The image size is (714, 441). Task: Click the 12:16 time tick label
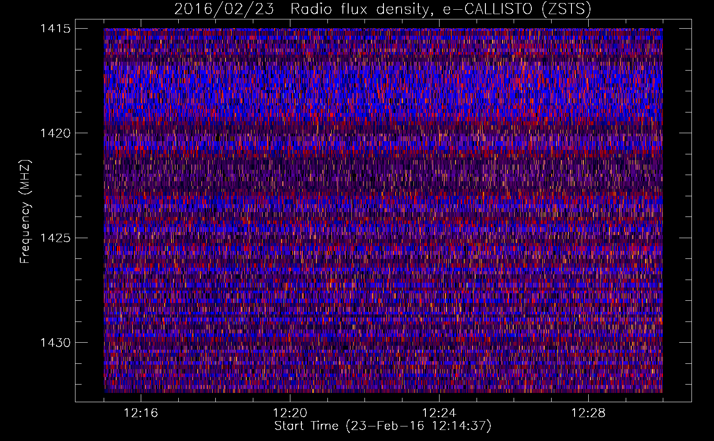(141, 413)
